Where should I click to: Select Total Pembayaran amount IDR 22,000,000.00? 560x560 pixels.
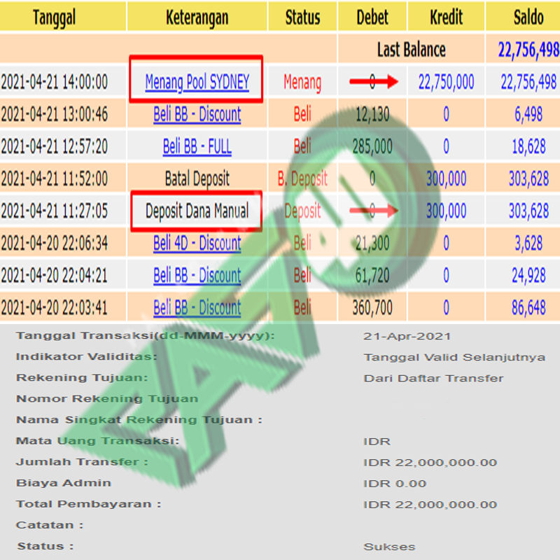pyautogui.click(x=430, y=505)
